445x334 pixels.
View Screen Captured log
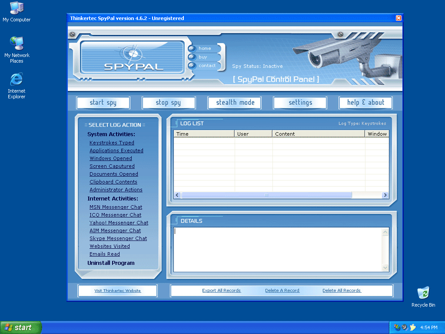(x=112, y=166)
